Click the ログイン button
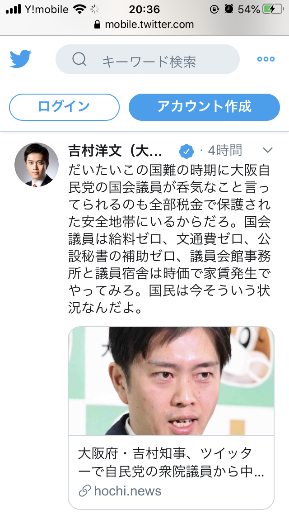The width and height of the screenshot is (289, 514). tap(64, 107)
